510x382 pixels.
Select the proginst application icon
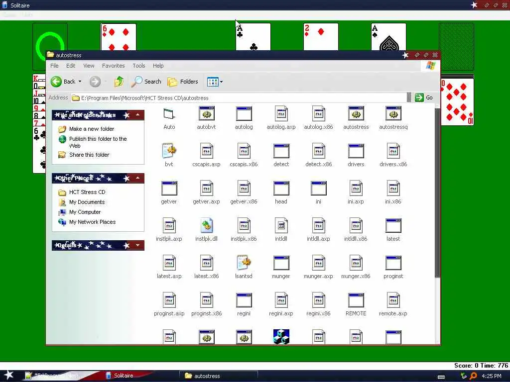coord(393,263)
